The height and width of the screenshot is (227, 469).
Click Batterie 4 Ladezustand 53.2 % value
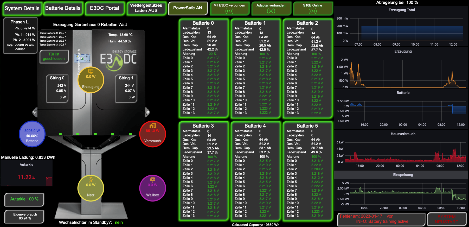click(264, 152)
